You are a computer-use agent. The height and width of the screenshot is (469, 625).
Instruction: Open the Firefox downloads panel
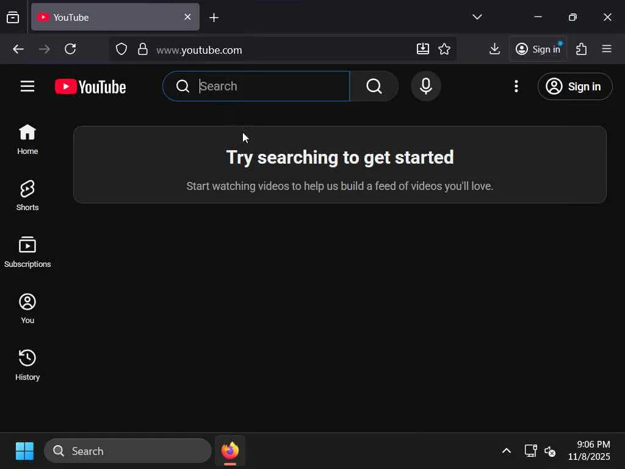(x=494, y=49)
